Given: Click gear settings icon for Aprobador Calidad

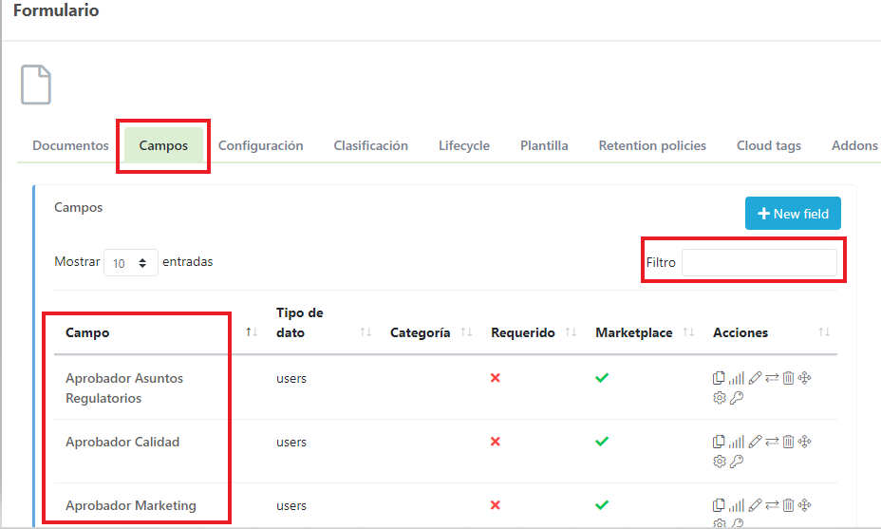Looking at the screenshot, I should tap(719, 462).
